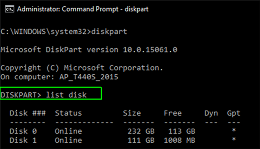Click the Status column header
Image resolution: width=260 pixels, height=149 pixels.
click(68, 113)
